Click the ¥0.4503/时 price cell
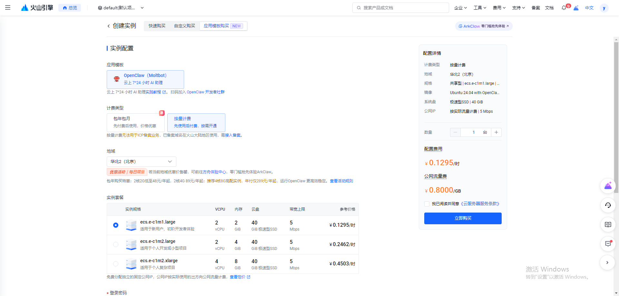This screenshot has width=619, height=296. pos(342,264)
